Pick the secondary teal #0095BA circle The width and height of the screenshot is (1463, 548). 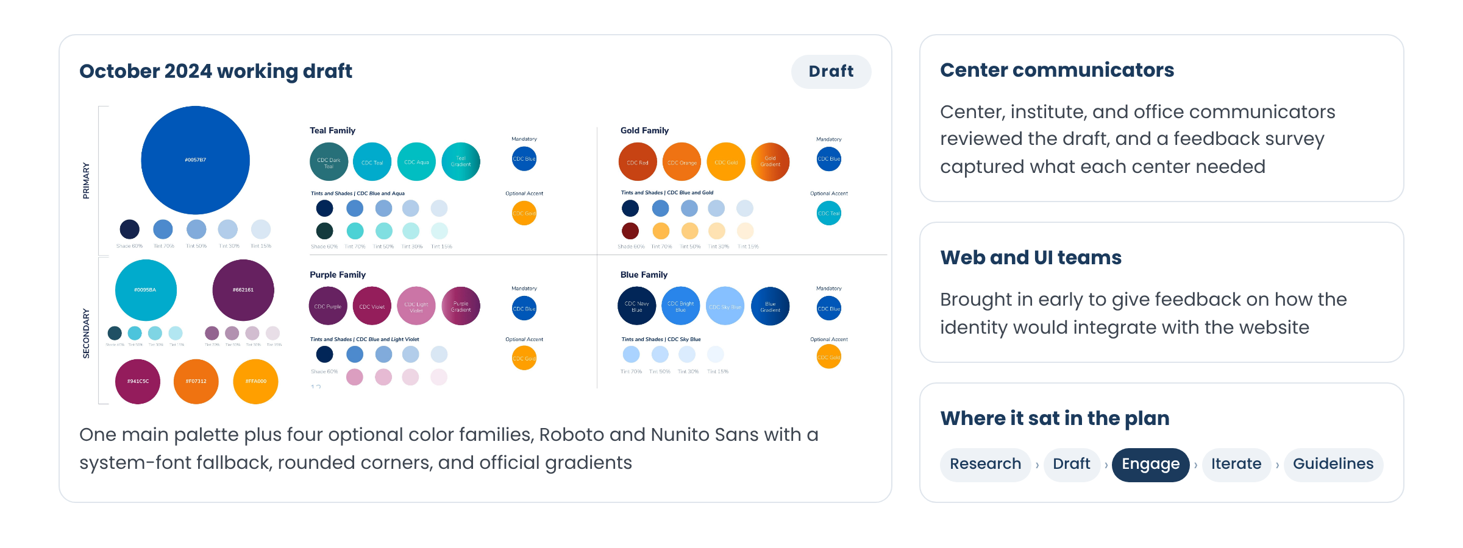coord(146,290)
